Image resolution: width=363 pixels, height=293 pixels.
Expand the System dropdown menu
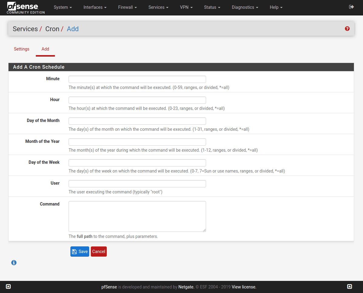63,7
